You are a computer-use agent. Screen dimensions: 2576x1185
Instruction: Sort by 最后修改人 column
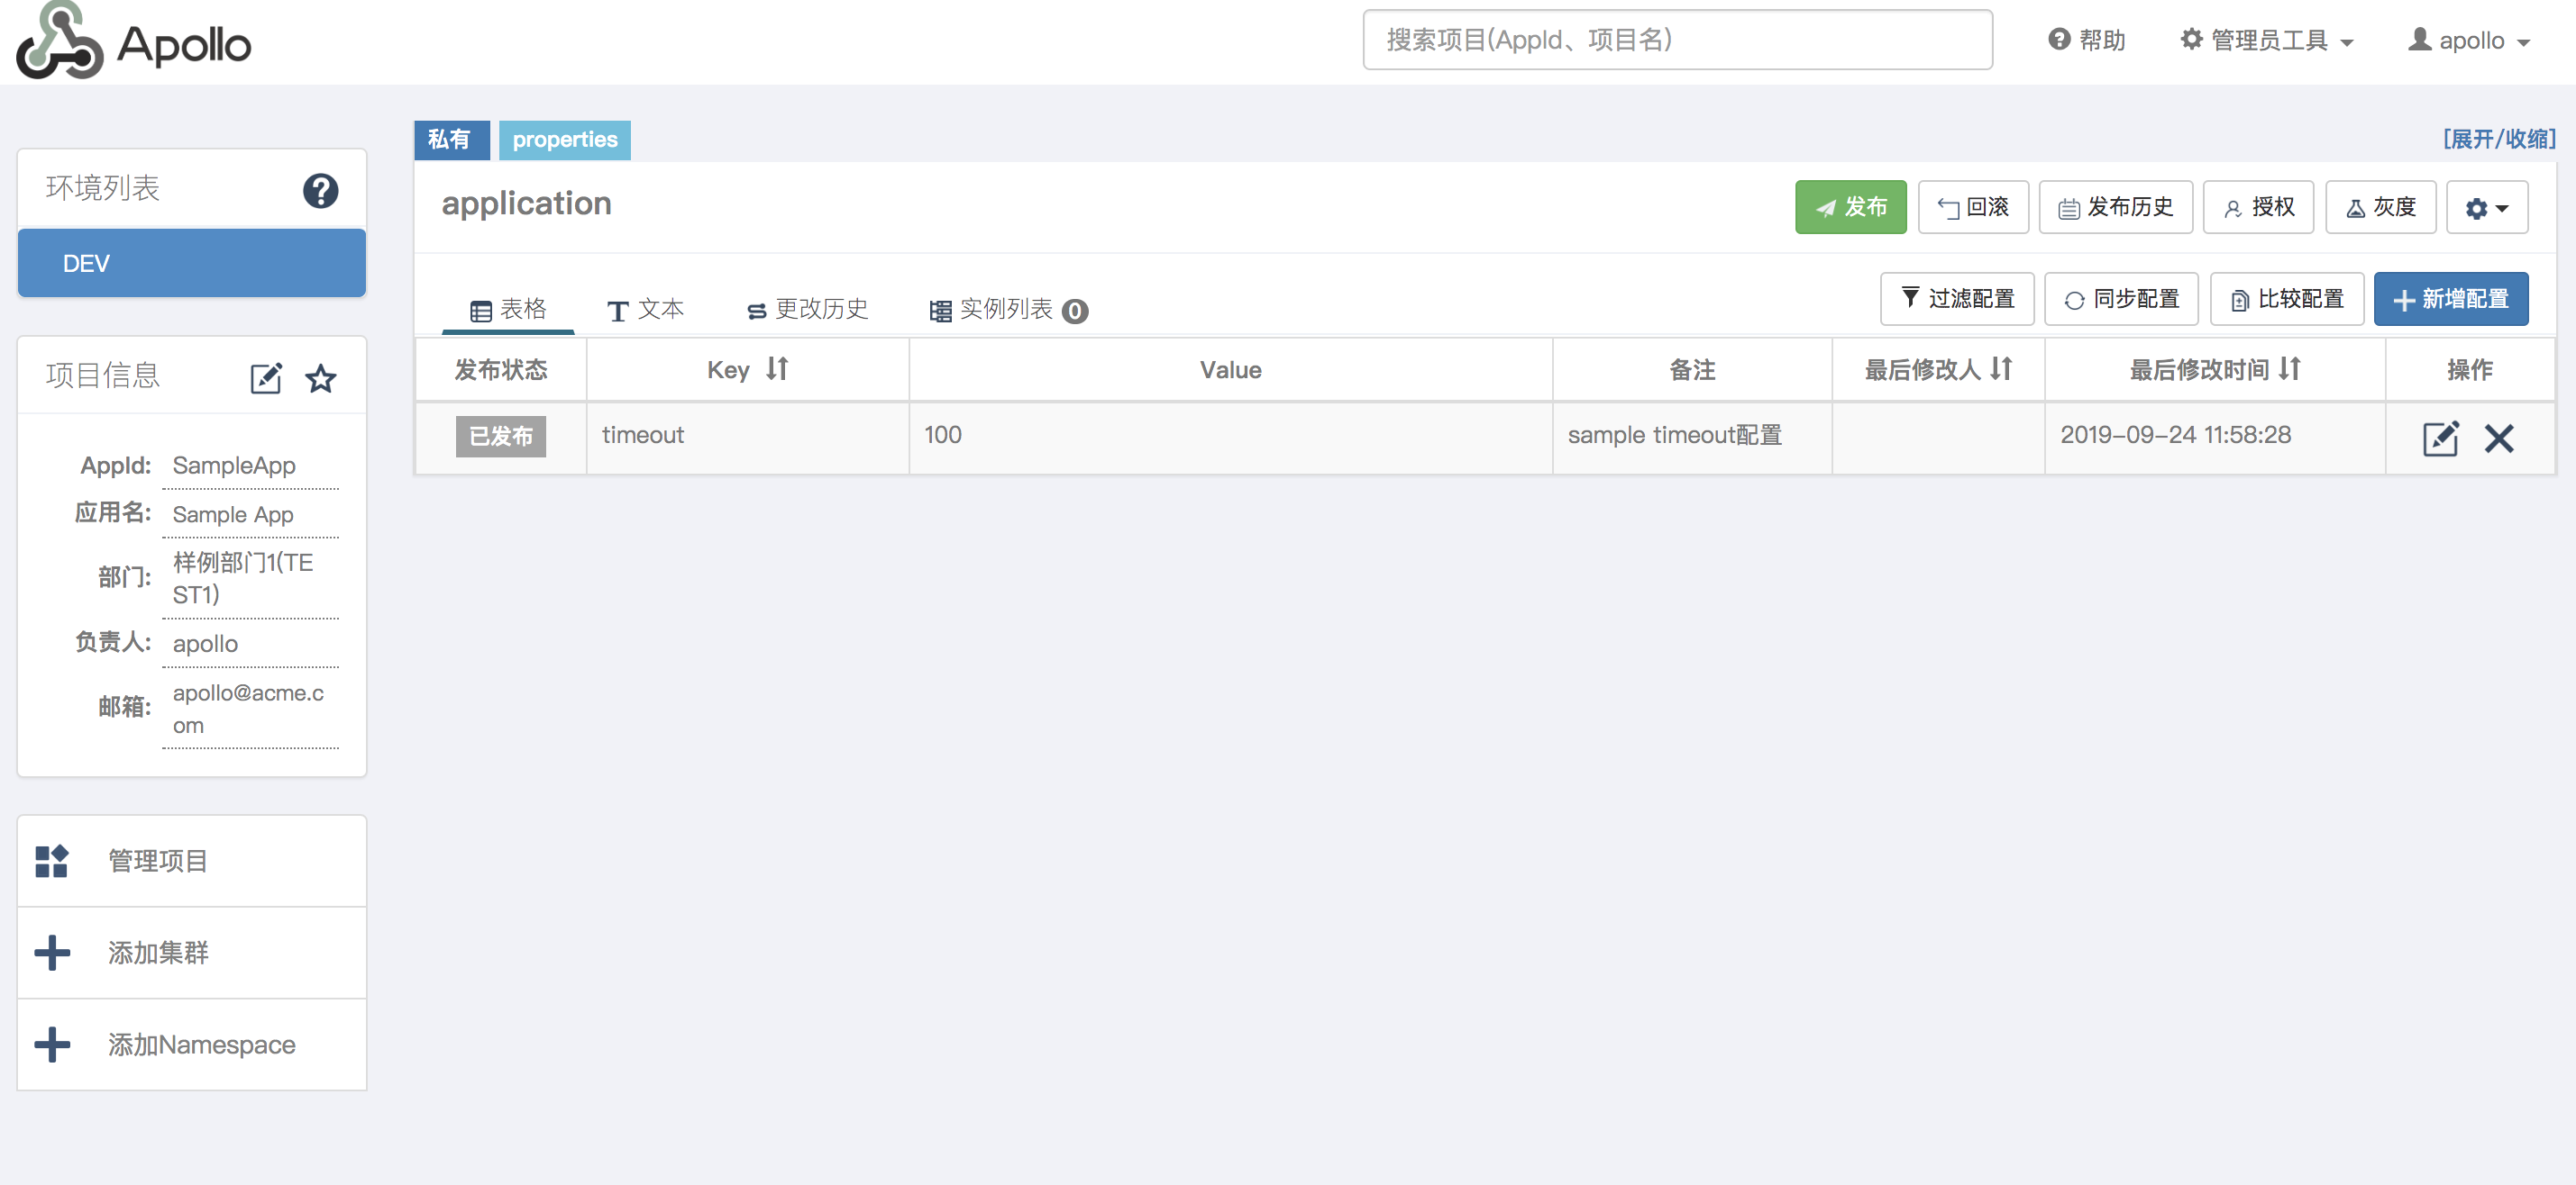(2001, 370)
